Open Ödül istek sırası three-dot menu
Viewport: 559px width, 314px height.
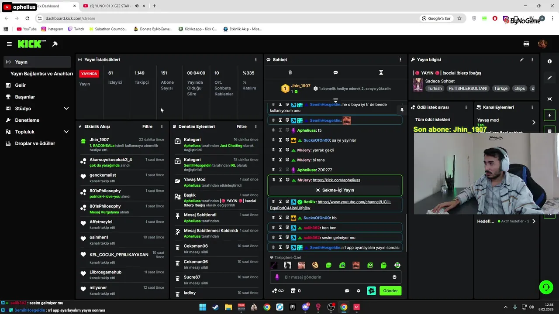[466, 107]
